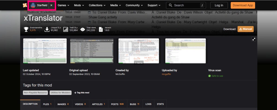Viewport: 277px width, 110px height.
Task: Click the Unique DLs download icon
Action: (47, 29)
